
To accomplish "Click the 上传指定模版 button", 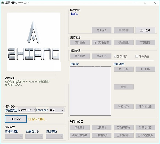I will pos(146,135).
